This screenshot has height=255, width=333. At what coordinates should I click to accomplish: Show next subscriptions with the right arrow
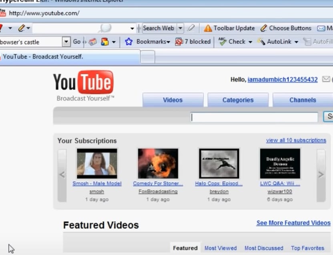click(x=321, y=175)
